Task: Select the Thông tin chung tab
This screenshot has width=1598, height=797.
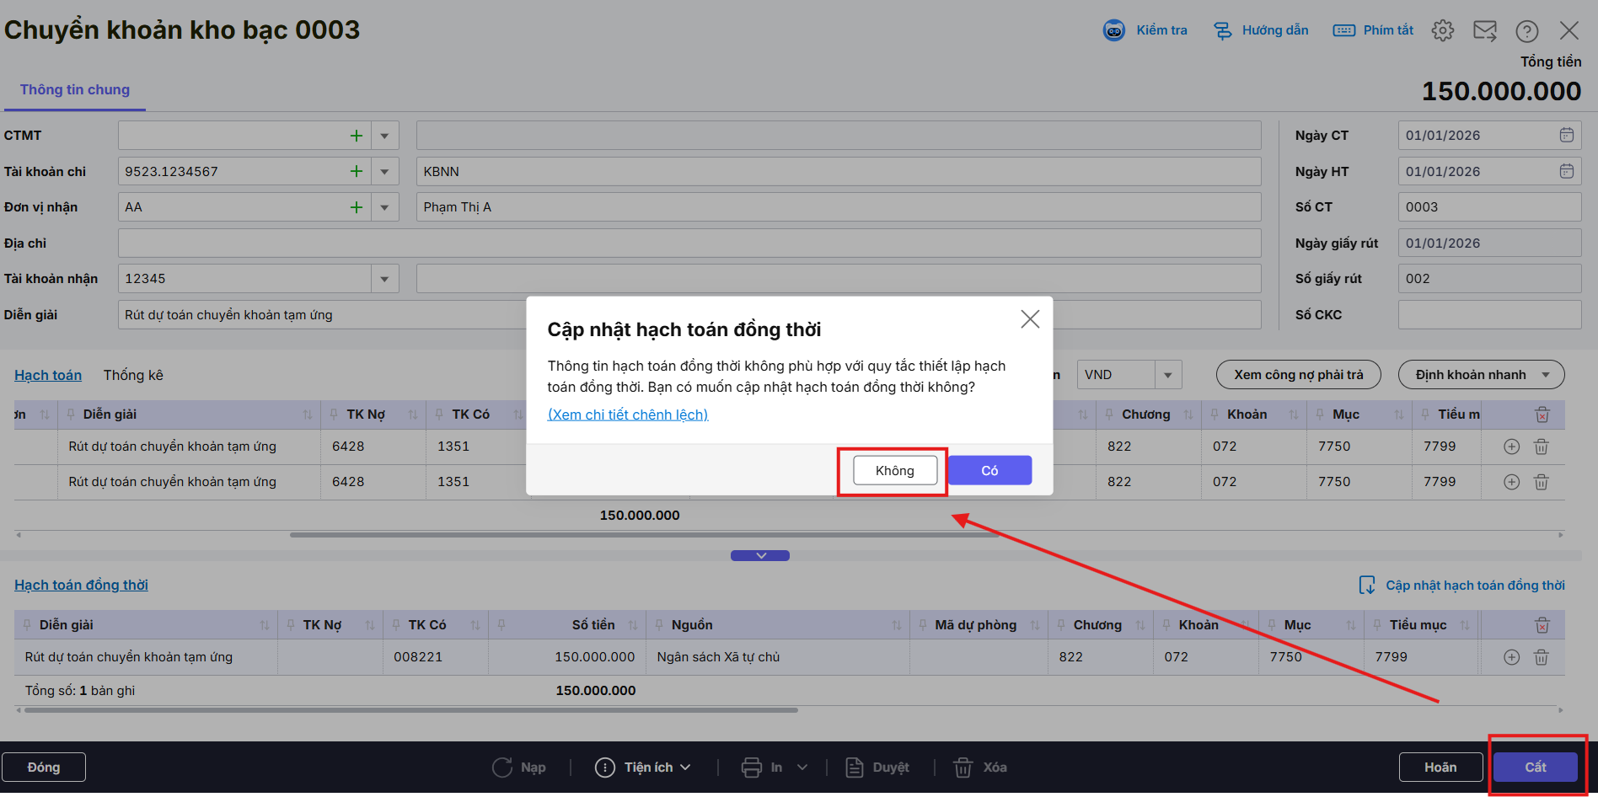Action: 75,90
